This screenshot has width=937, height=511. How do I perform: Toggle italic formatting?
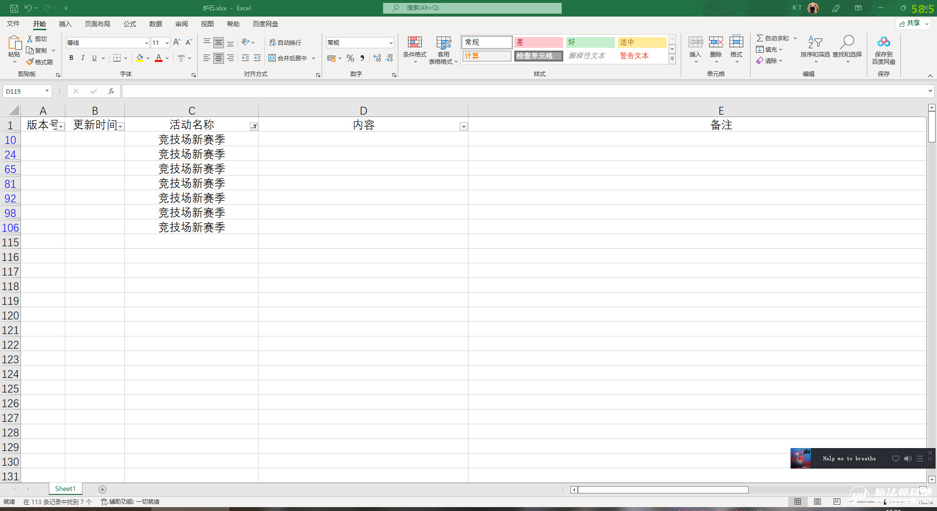tap(83, 58)
